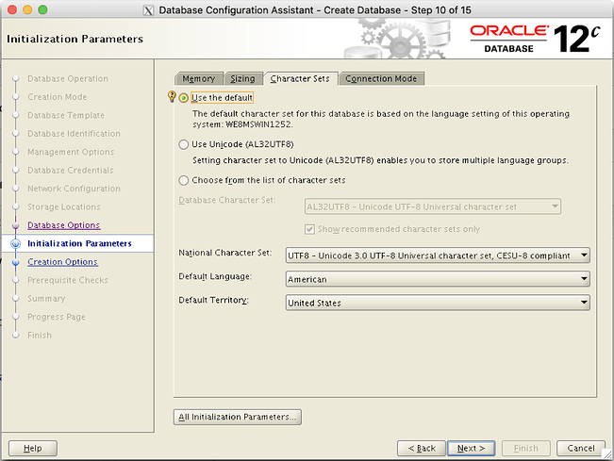
Task: Open All Initialization Parameters dialog
Action: click(x=238, y=417)
